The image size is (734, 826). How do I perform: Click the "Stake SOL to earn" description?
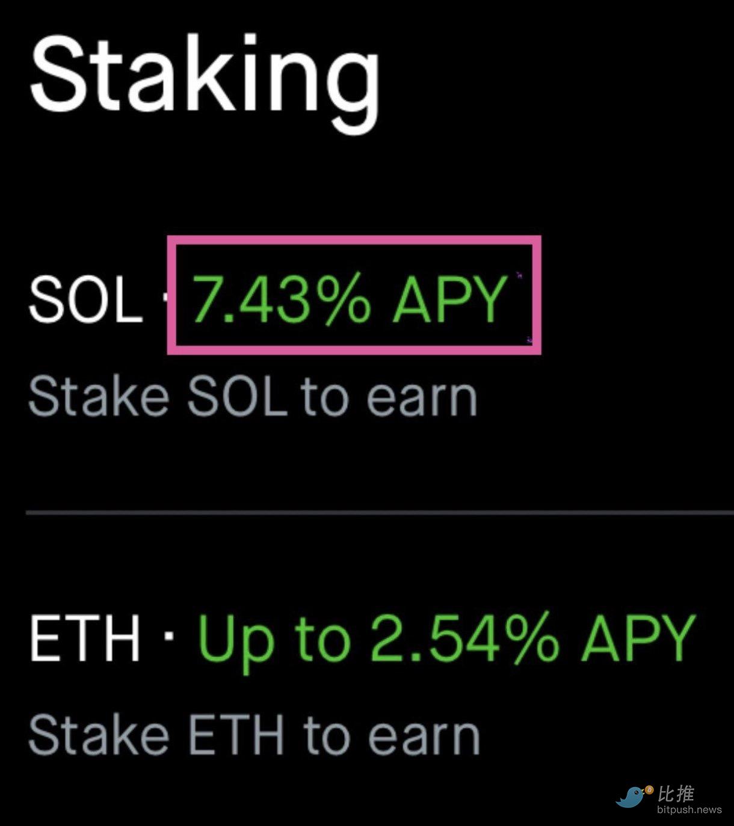253,397
